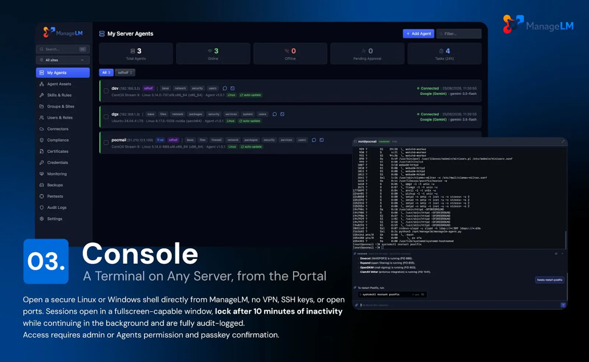Focus the Filter input field

(459, 33)
